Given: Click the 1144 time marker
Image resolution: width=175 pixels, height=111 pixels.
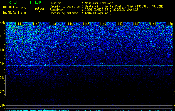Looking at the screenshot, I should pos(70,24).
